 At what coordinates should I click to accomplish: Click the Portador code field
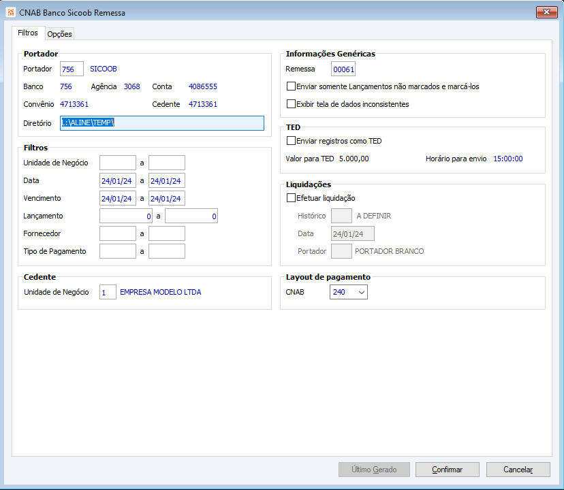72,69
